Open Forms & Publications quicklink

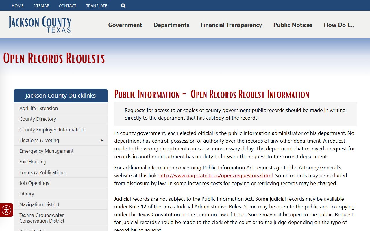pyautogui.click(x=61, y=172)
